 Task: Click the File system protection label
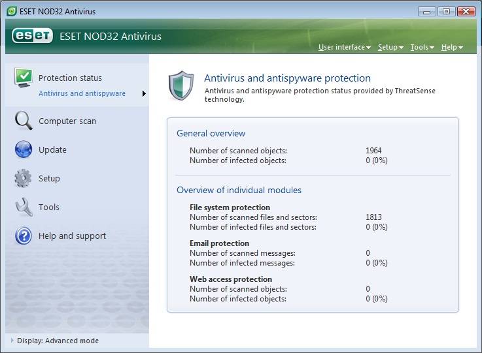(x=230, y=207)
